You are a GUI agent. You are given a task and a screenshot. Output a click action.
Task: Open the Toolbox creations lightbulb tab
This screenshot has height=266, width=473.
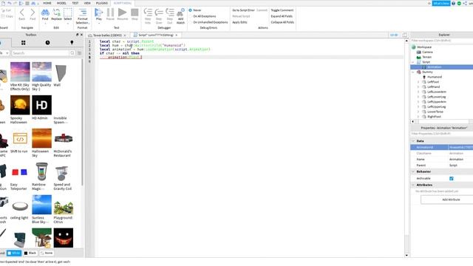[72, 43]
